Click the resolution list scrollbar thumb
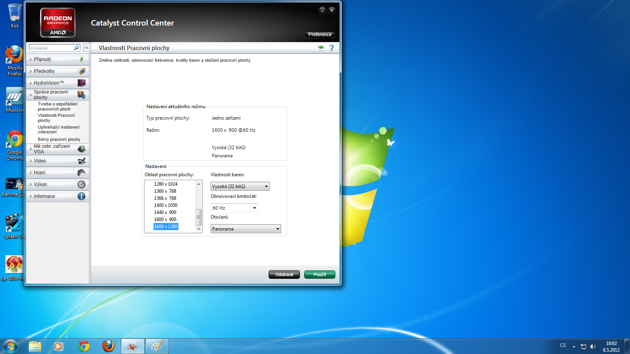Viewport: 630px width, 354px height. tap(199, 217)
